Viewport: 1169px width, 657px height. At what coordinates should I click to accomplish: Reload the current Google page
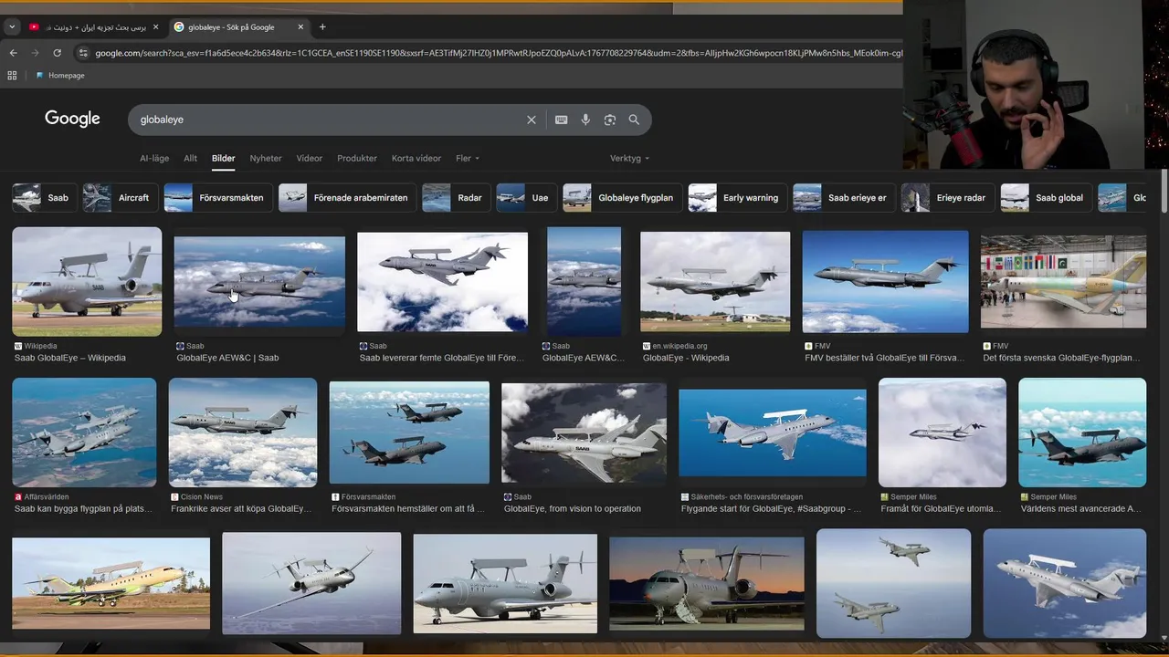pos(57,53)
